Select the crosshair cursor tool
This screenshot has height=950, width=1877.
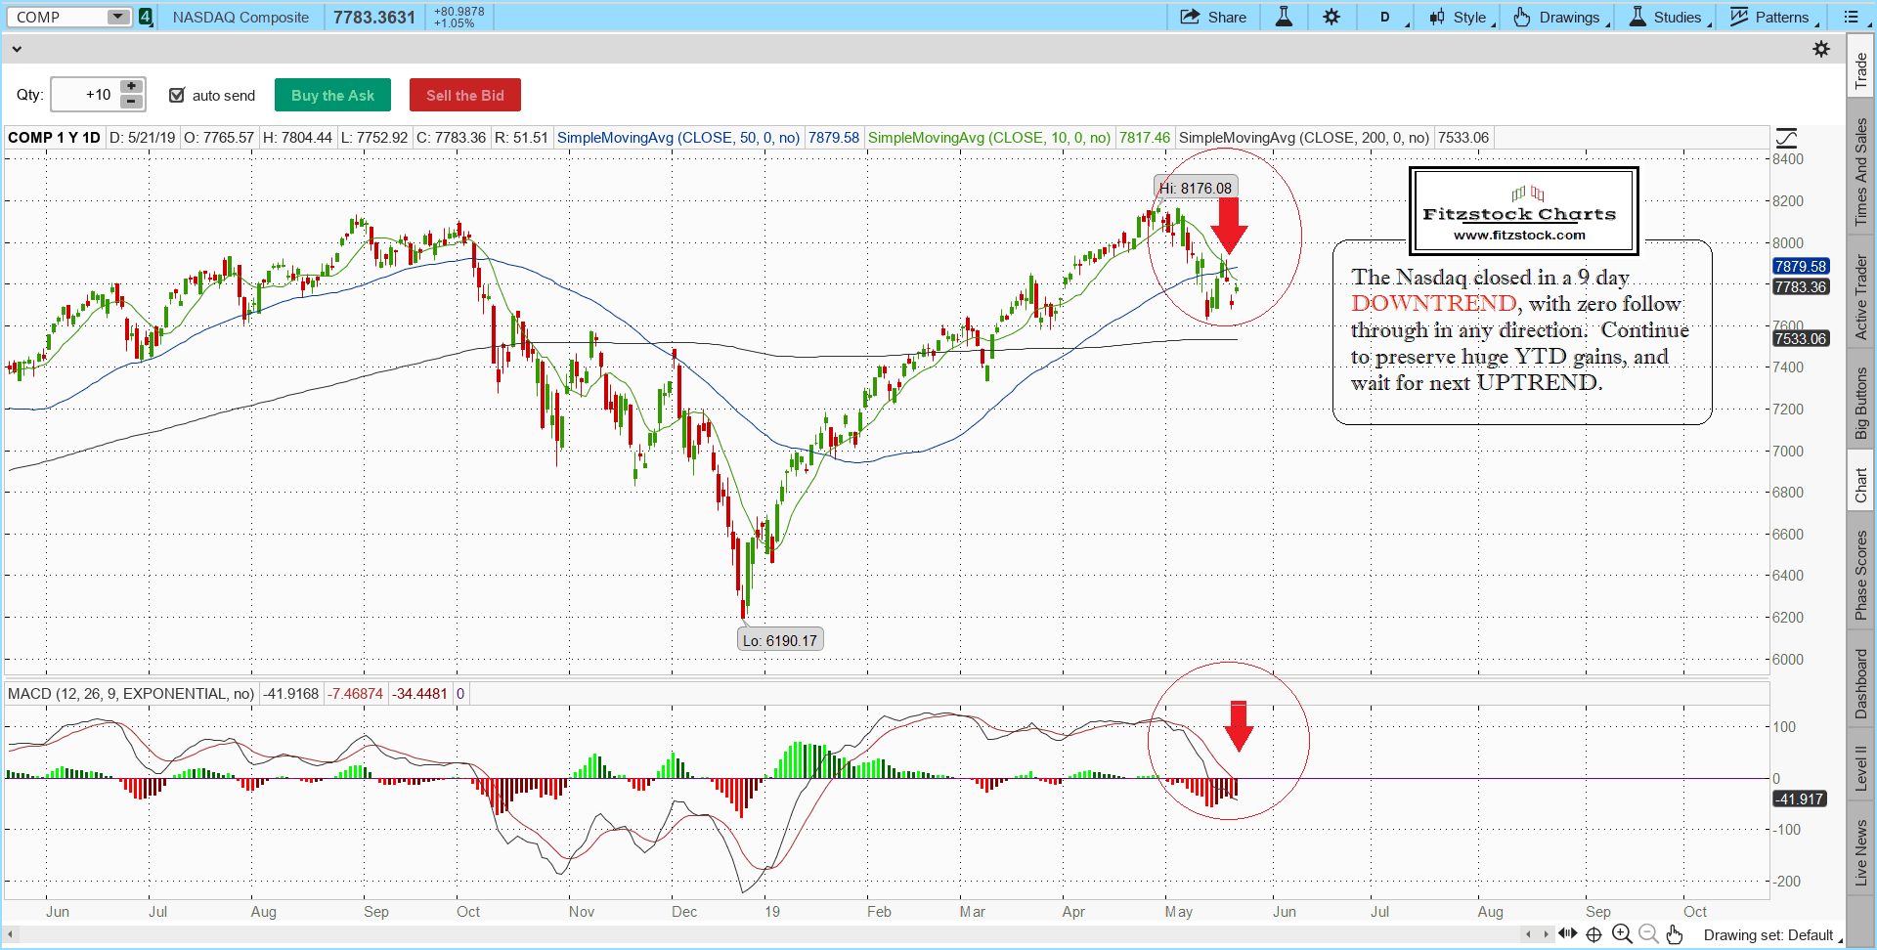click(x=1593, y=934)
